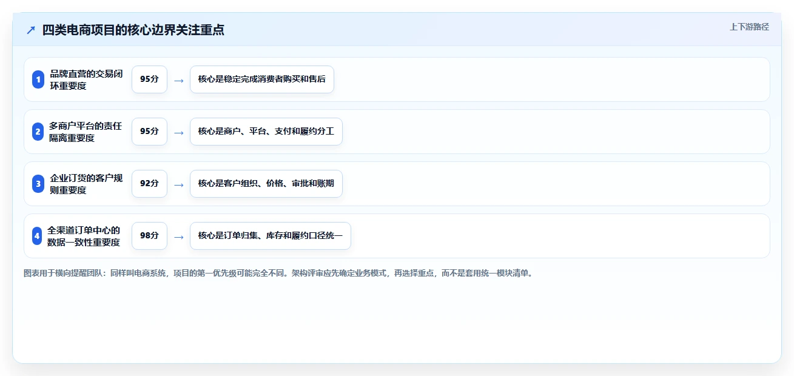Click the arrow in the 企业订货 row
This screenshot has width=794, height=376.
(178, 184)
